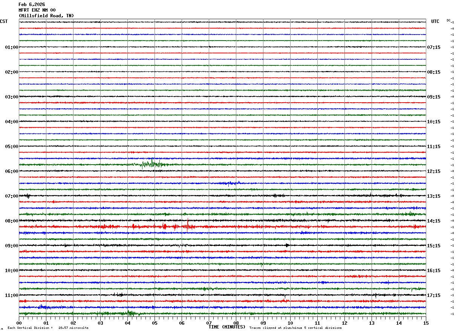The height and width of the screenshot is (333, 456).
Task: Click the '11' minute axis tick label
Action: click(x=317, y=323)
